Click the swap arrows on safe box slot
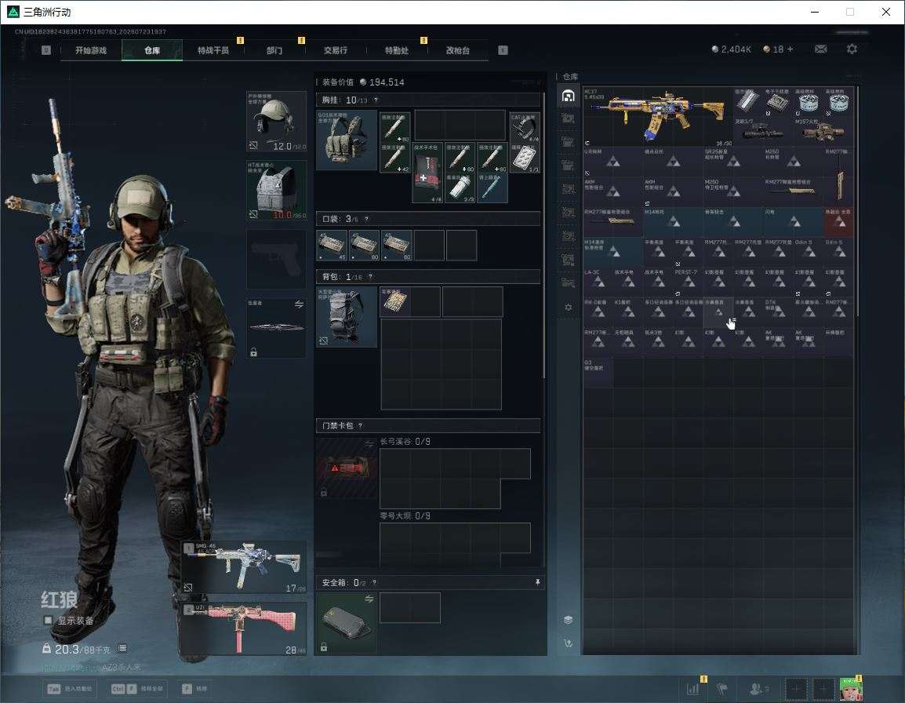Screen dimensions: 905x703 369,599
